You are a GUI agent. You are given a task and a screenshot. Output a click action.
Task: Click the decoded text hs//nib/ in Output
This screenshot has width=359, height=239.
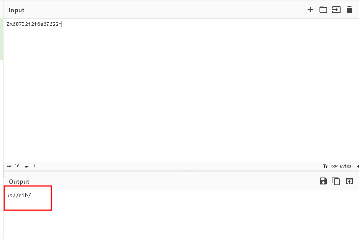point(18,196)
